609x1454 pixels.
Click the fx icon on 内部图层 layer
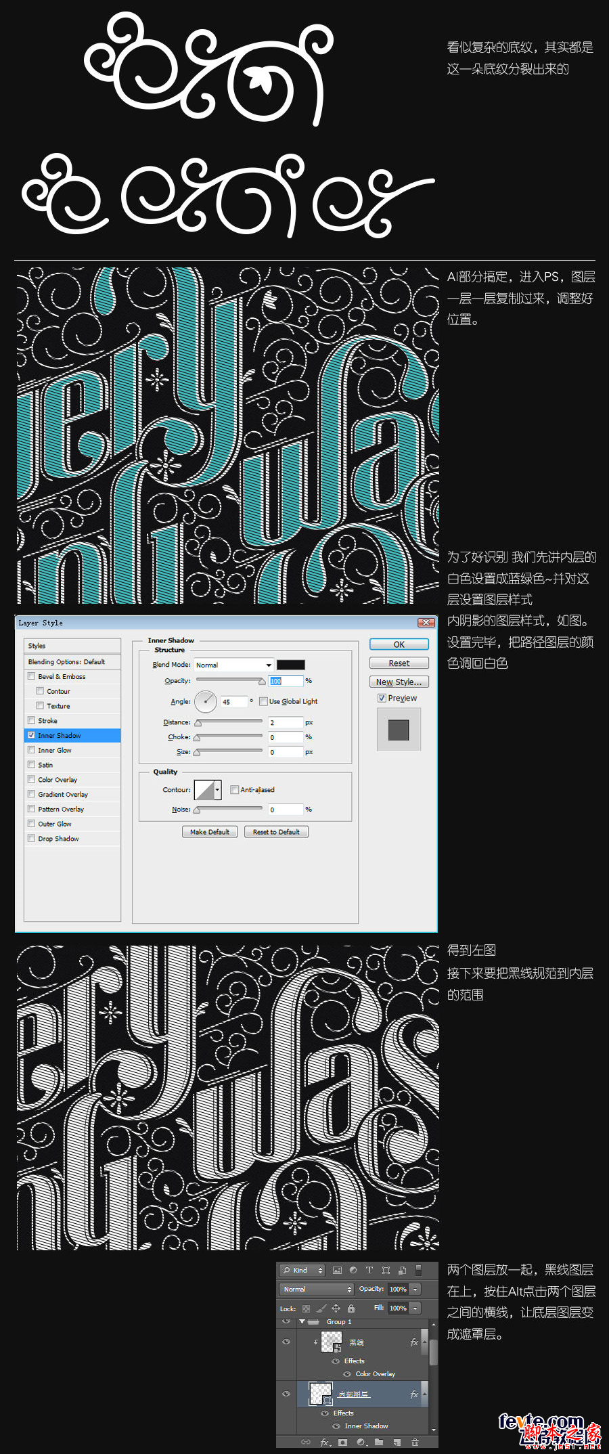pos(414,1394)
